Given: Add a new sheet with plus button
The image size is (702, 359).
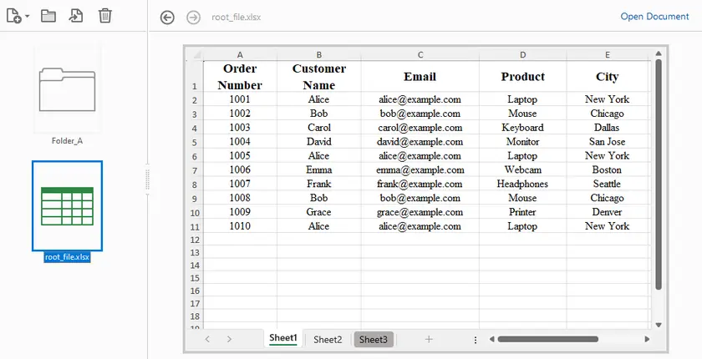Looking at the screenshot, I should [x=429, y=339].
